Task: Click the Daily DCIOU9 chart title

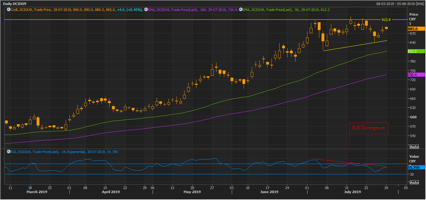Action: (x=14, y=3)
